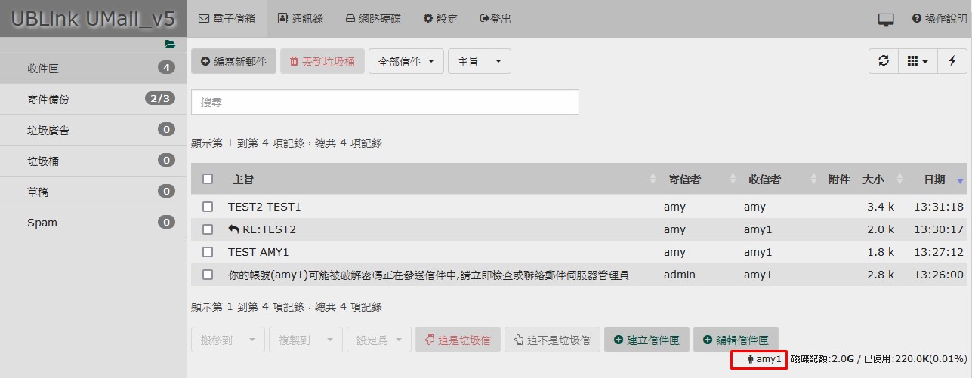Toggle select-all checkbox in table header

tap(208, 180)
